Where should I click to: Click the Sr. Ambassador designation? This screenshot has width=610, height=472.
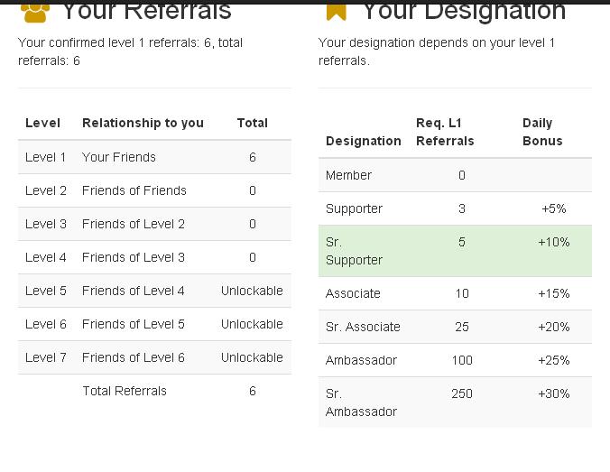coord(361,403)
